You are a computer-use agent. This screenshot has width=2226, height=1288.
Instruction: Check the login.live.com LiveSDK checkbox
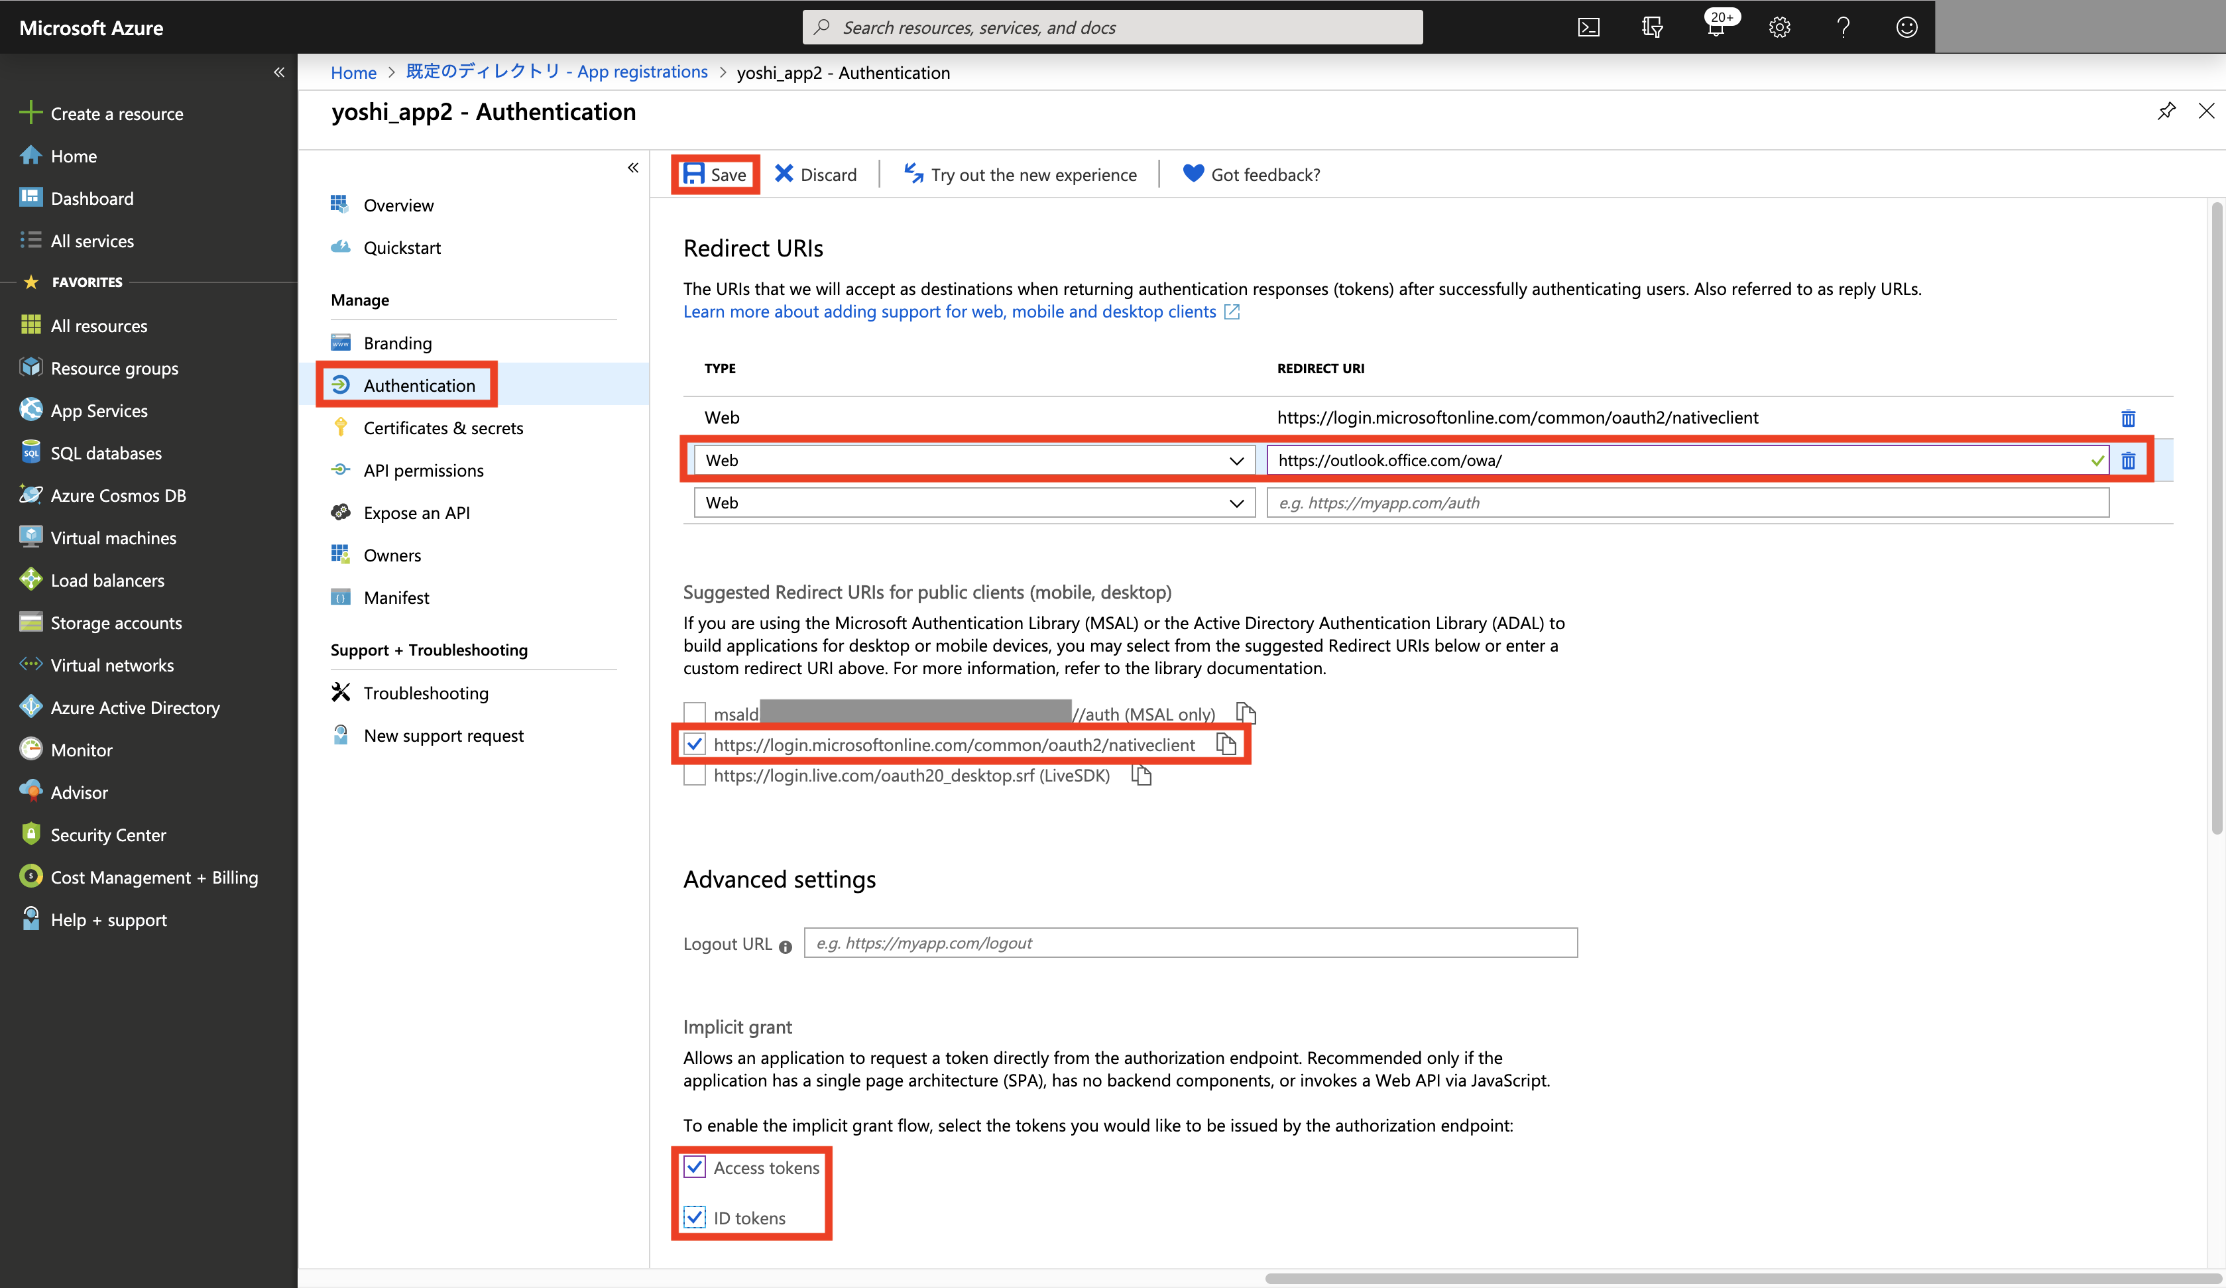point(694,775)
